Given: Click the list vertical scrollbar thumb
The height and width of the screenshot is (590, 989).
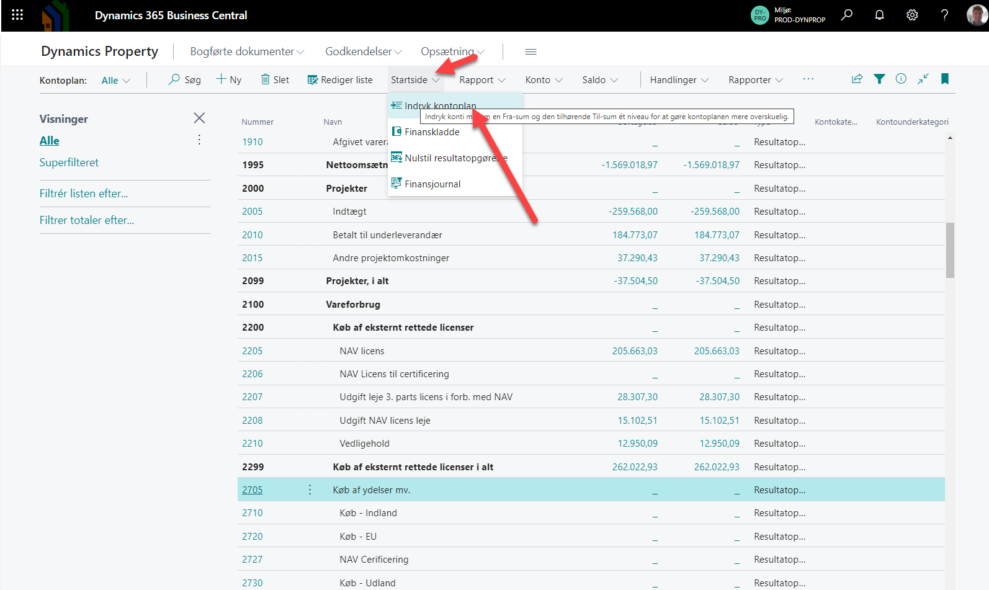Looking at the screenshot, I should 950,250.
